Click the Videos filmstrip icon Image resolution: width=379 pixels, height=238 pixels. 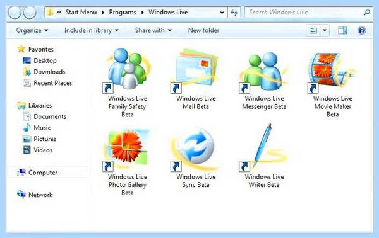27,150
